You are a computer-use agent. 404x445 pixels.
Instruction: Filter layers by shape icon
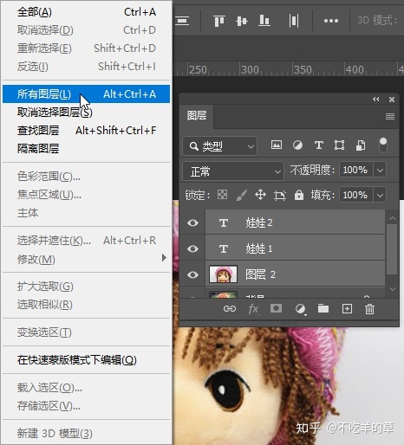[339, 145]
